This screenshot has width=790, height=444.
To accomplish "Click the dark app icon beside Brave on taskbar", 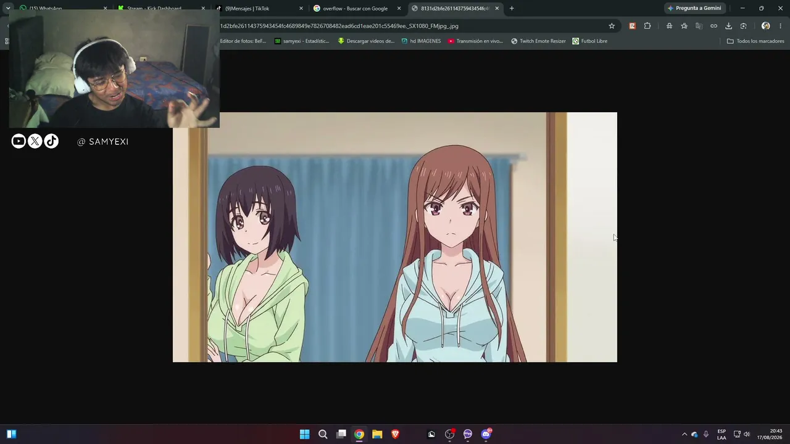I will click(x=431, y=434).
